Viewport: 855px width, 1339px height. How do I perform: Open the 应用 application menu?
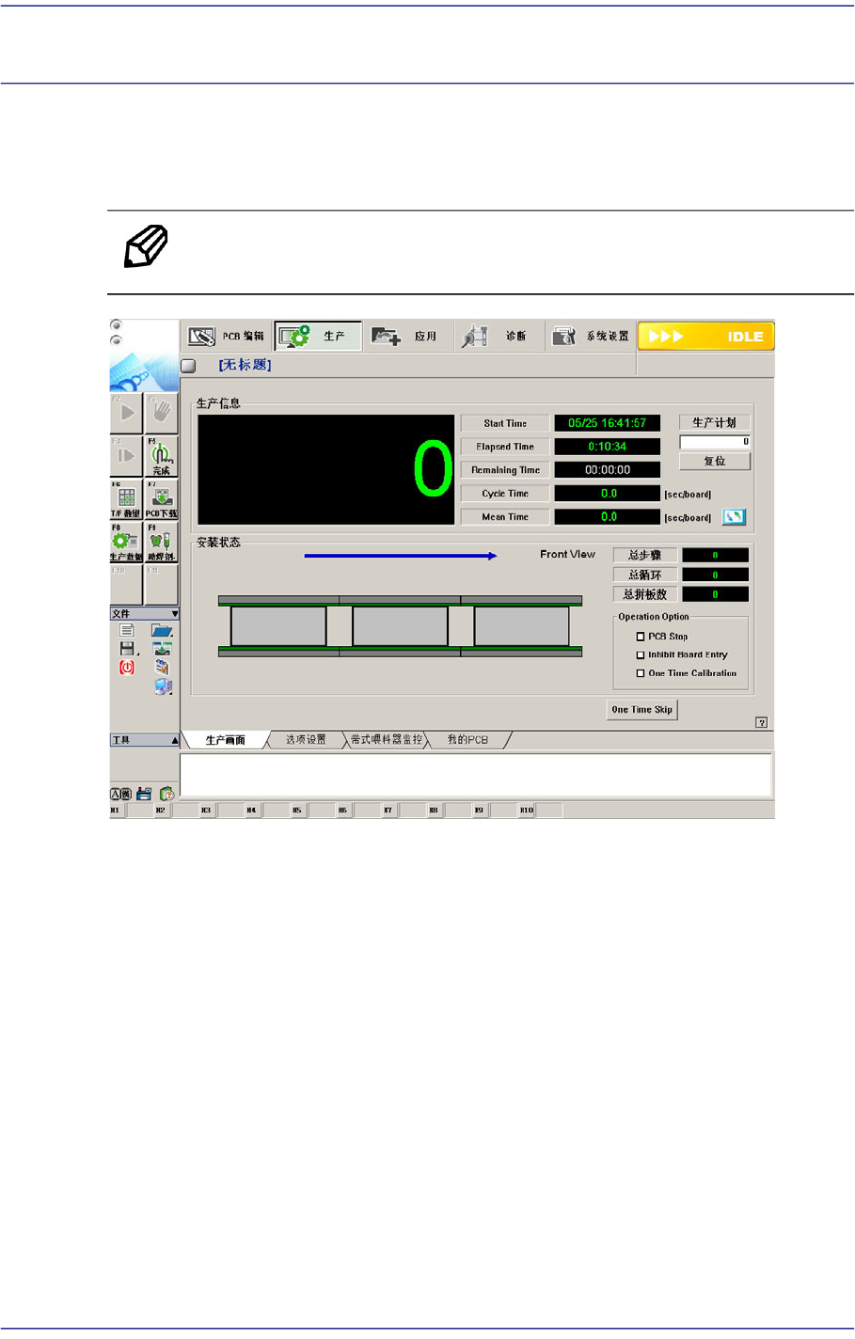[x=408, y=336]
